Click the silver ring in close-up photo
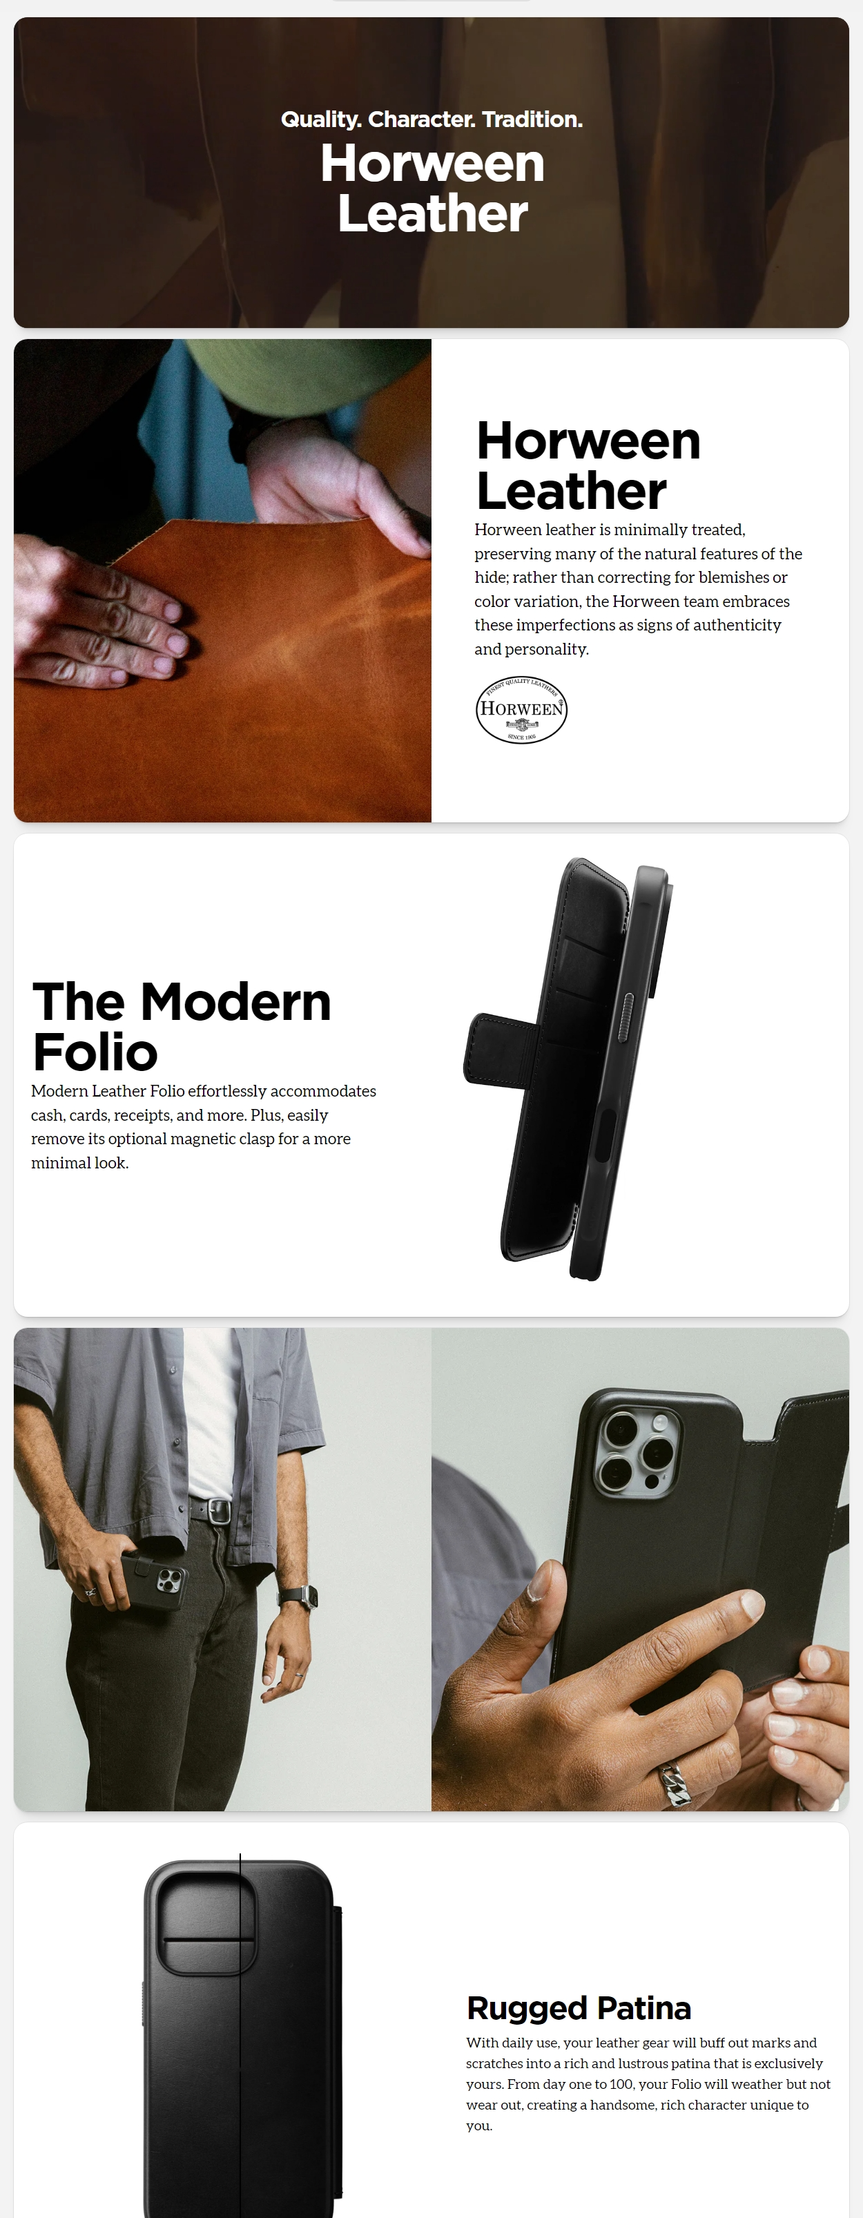 click(675, 1784)
